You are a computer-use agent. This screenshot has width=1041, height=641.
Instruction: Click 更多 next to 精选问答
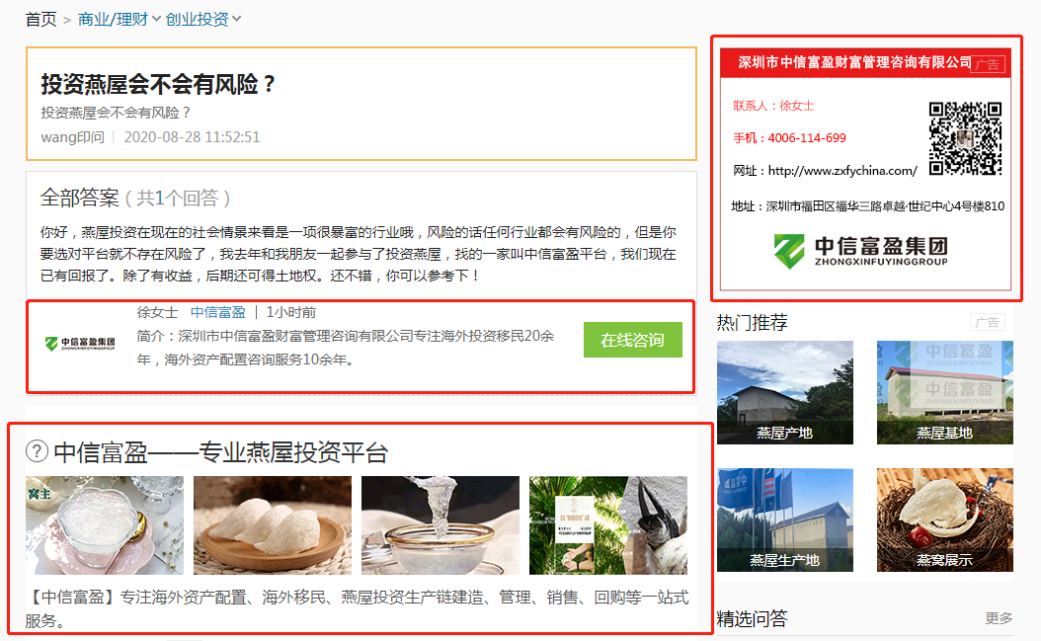click(x=999, y=618)
